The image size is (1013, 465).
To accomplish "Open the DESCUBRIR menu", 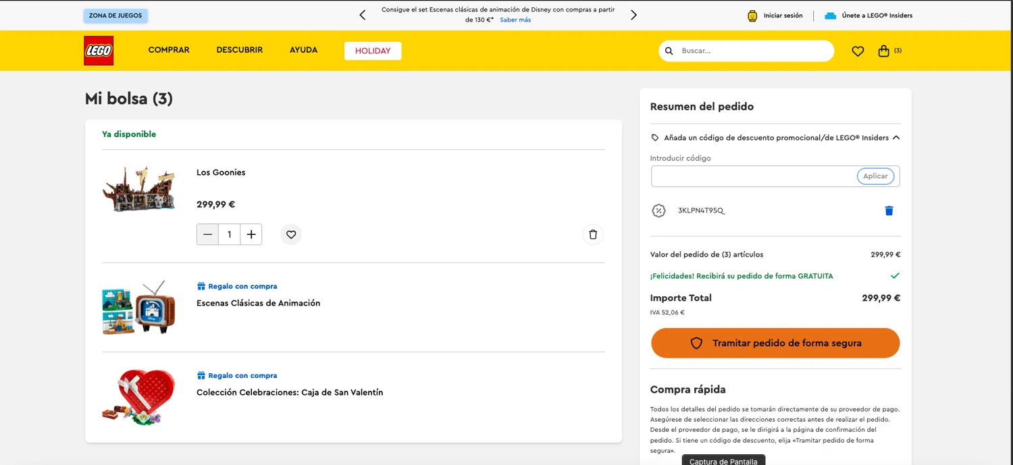I will [x=240, y=50].
